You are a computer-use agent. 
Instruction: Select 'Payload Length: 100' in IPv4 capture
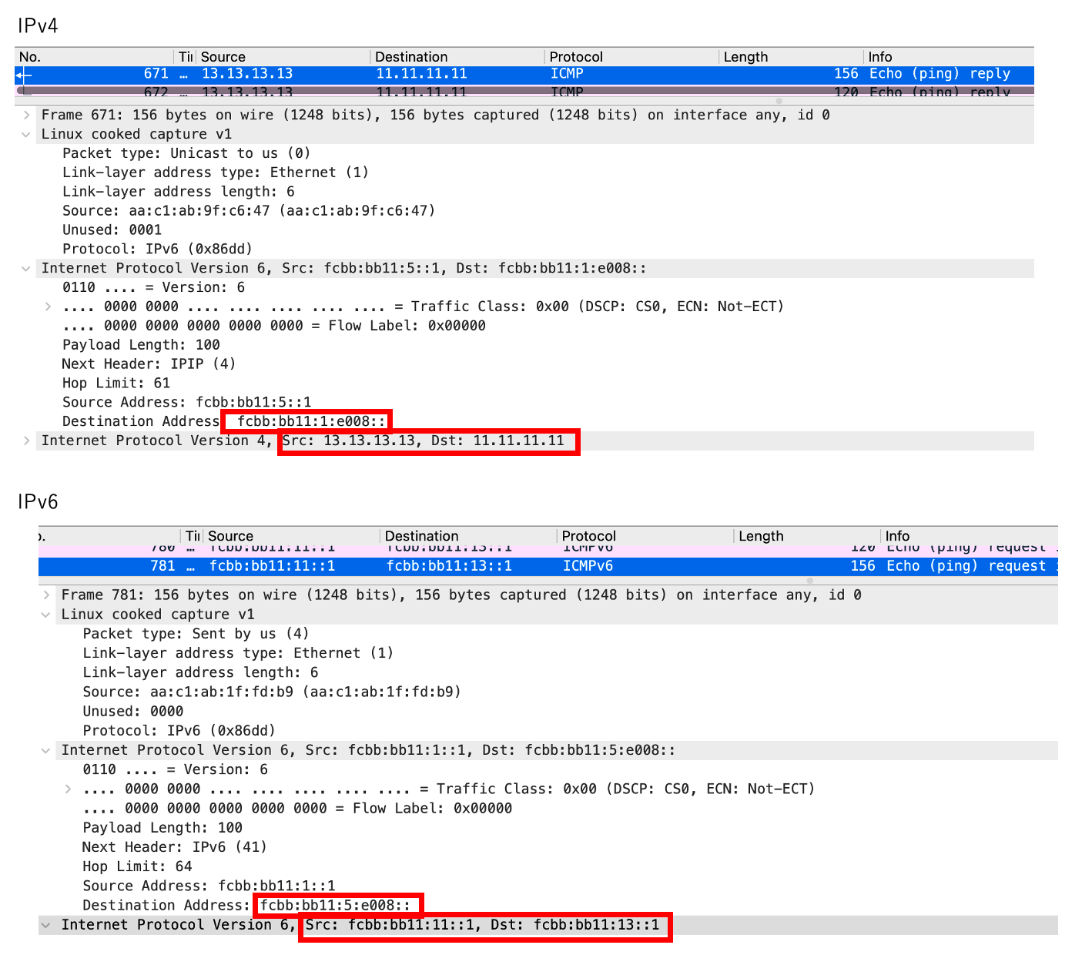click(141, 345)
